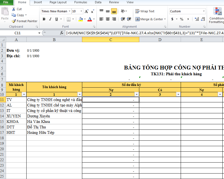Select cell Hoàng Hữu Tiệp
Image resolution: width=224 pixels, height=179 pixels.
click(54, 132)
